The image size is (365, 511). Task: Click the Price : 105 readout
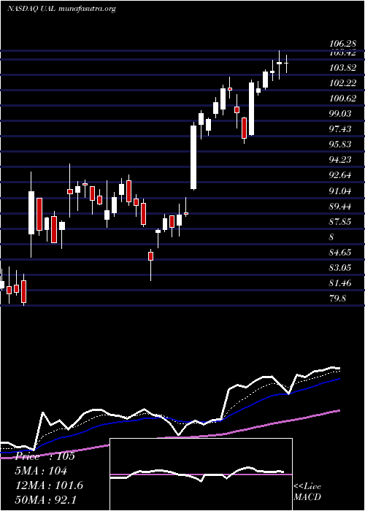(45, 456)
